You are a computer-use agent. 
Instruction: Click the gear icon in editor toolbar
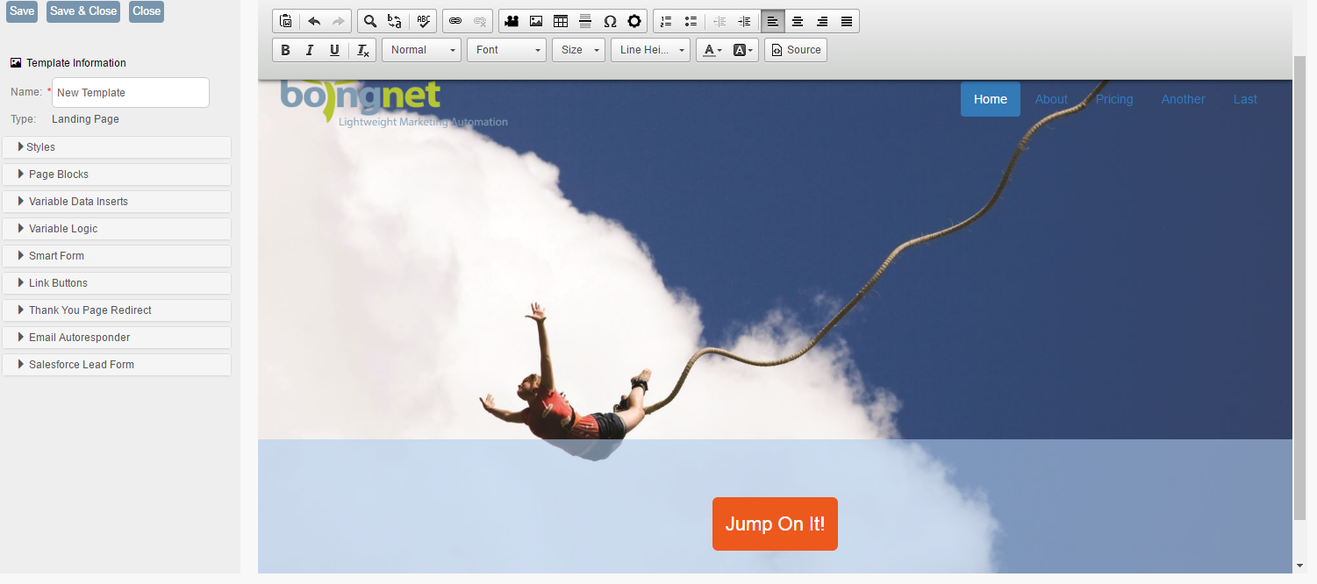click(x=634, y=21)
